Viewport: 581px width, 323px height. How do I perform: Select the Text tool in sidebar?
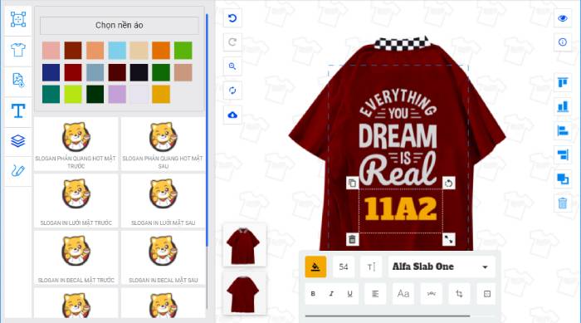point(18,110)
